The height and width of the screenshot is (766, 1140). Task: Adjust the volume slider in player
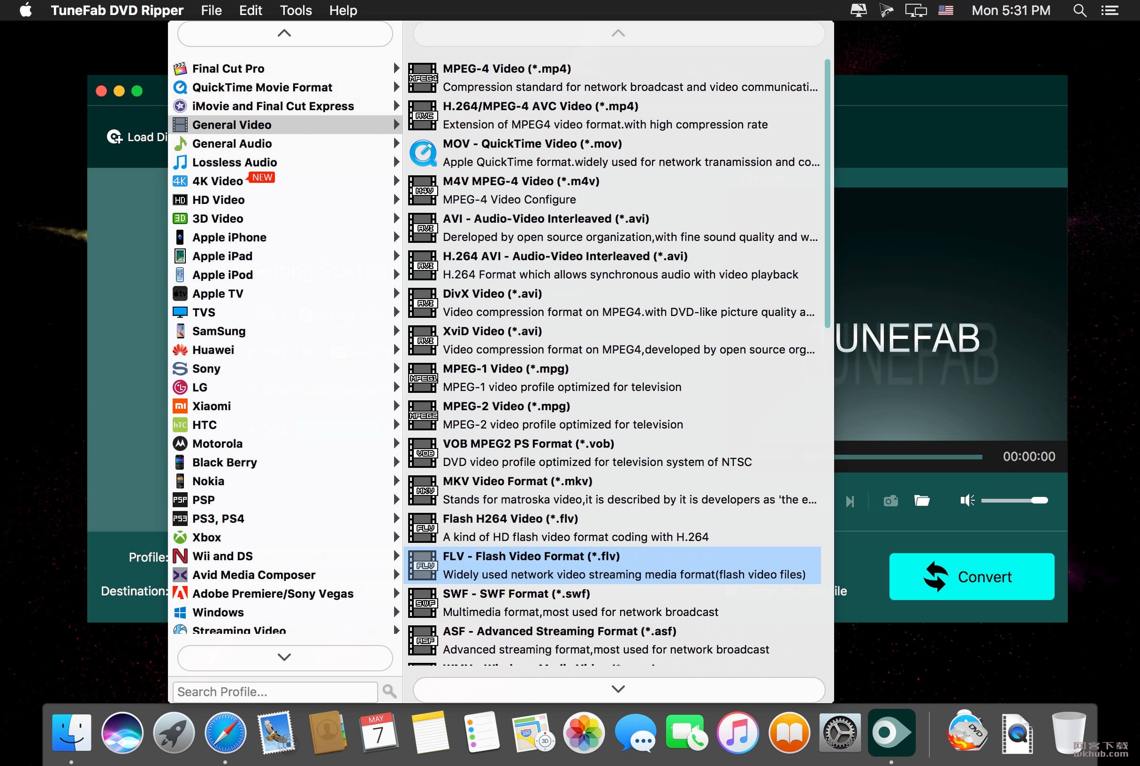point(1014,500)
